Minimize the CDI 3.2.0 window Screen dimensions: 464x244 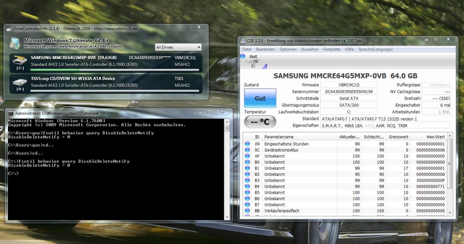[427, 39]
